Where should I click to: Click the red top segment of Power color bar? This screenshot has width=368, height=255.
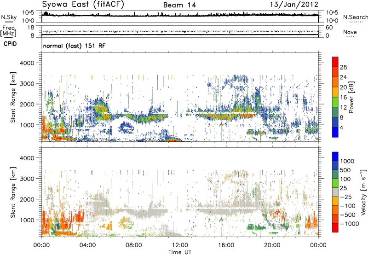point(335,62)
